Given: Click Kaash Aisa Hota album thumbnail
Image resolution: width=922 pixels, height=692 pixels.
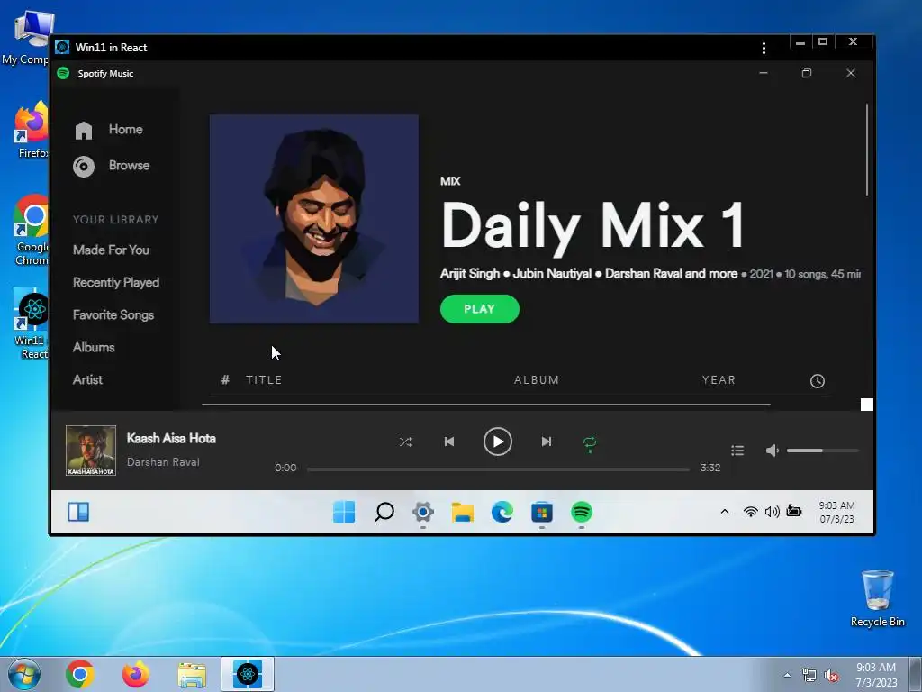Looking at the screenshot, I should [91, 451].
